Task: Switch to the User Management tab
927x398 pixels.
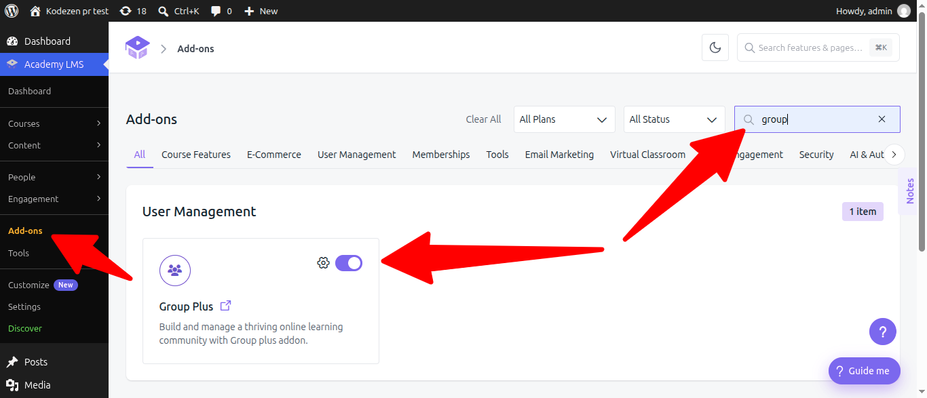Action: tap(357, 155)
